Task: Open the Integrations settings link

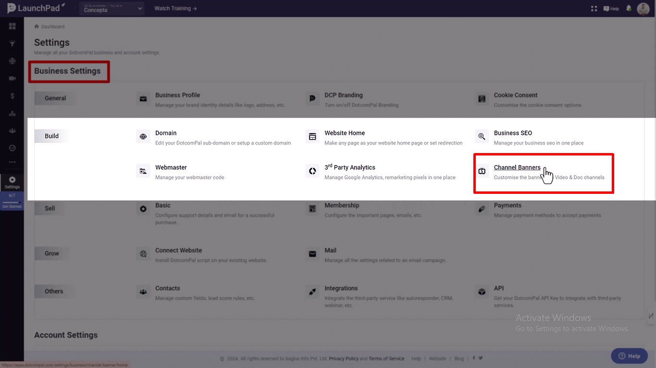Action: click(x=341, y=288)
